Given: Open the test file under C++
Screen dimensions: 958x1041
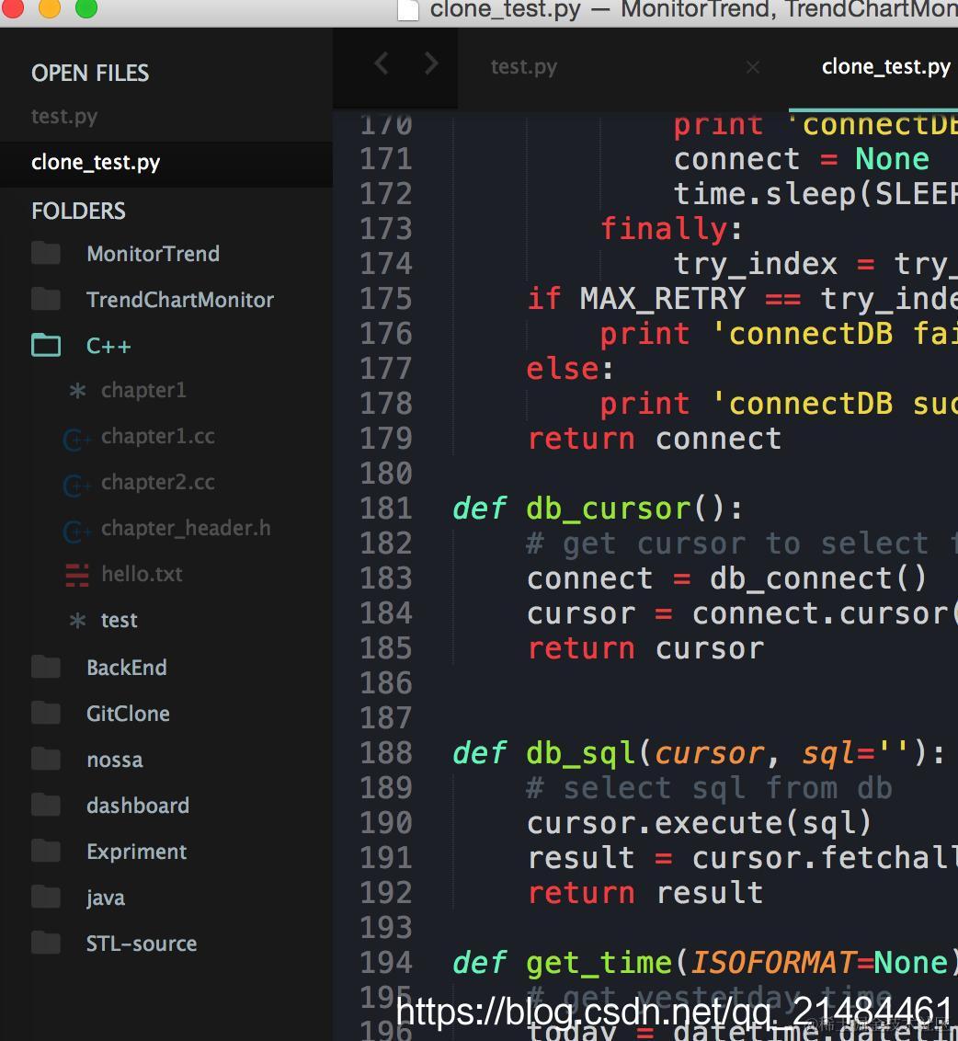Looking at the screenshot, I should (x=120, y=620).
